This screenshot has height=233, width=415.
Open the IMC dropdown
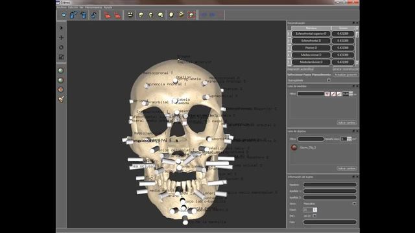tap(314, 216)
